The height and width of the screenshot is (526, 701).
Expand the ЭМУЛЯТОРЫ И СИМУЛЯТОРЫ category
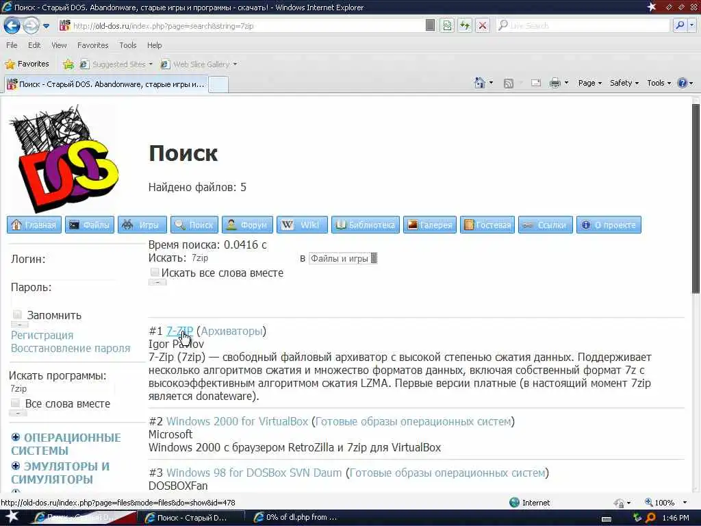point(16,466)
